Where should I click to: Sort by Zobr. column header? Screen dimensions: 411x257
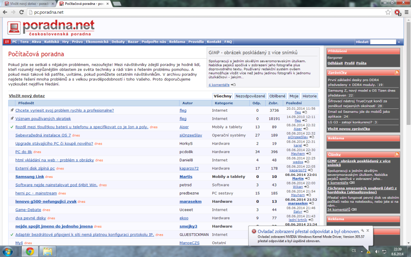(273, 103)
